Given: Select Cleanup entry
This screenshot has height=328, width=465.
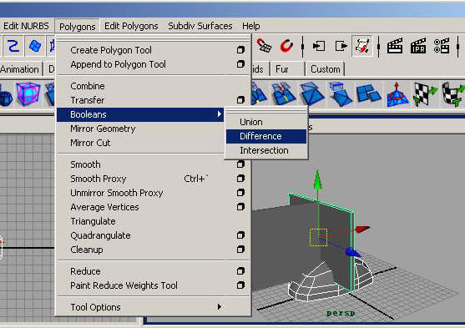Looking at the screenshot, I should (x=87, y=250).
